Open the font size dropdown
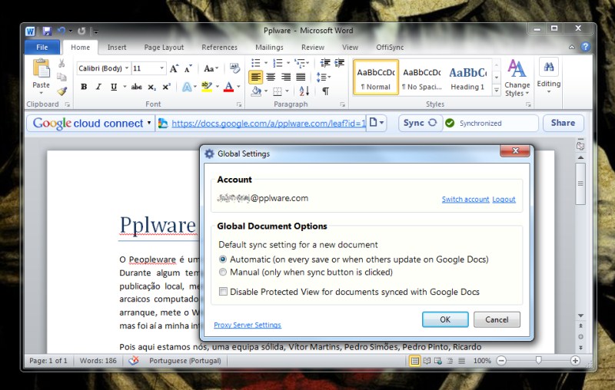This screenshot has width=615, height=390. [161, 68]
